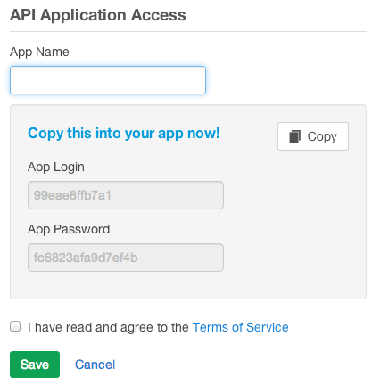Click the 99eae8ffb7a1 login value text
380x385 pixels.
(x=72, y=195)
